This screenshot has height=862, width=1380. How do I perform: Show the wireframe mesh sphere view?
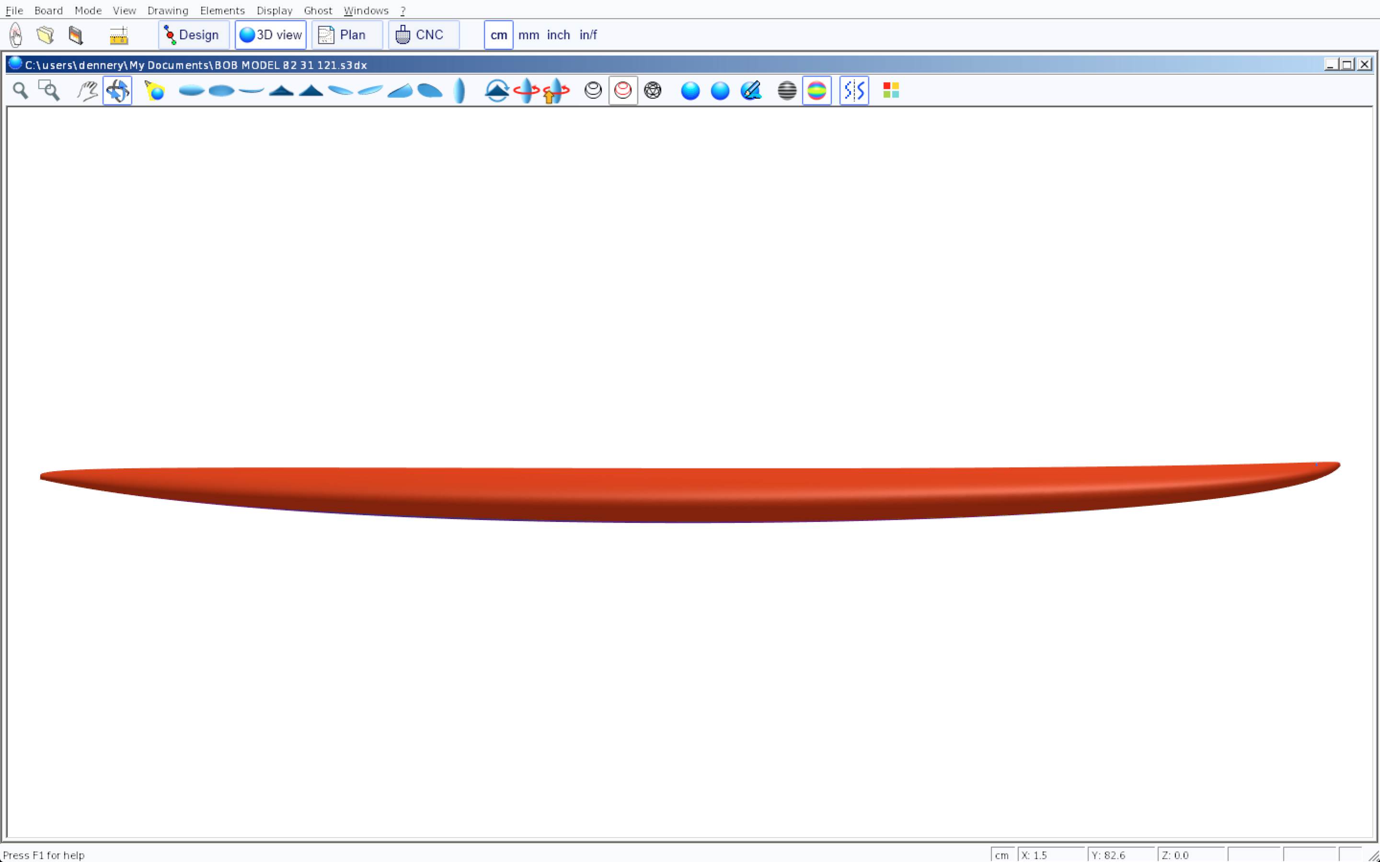click(x=652, y=91)
